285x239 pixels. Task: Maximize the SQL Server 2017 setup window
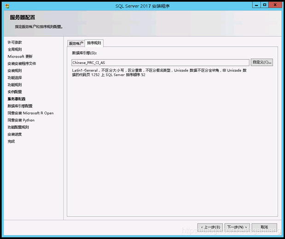[x=265, y=5]
